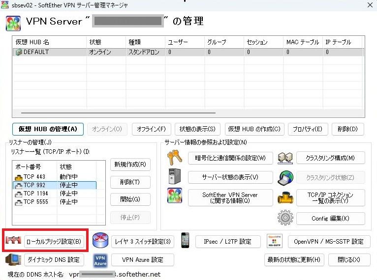Open プロパティ(E) for the hub
Image resolution: width=377 pixels, height=280 pixels.
pyautogui.click(x=308, y=129)
